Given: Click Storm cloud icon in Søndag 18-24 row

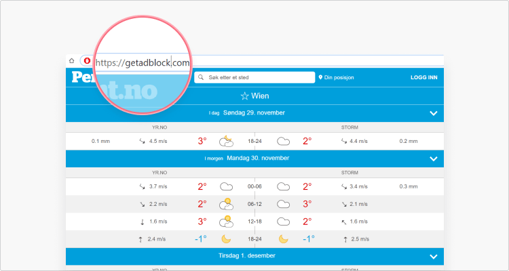Looking at the screenshot, I should [283, 142].
